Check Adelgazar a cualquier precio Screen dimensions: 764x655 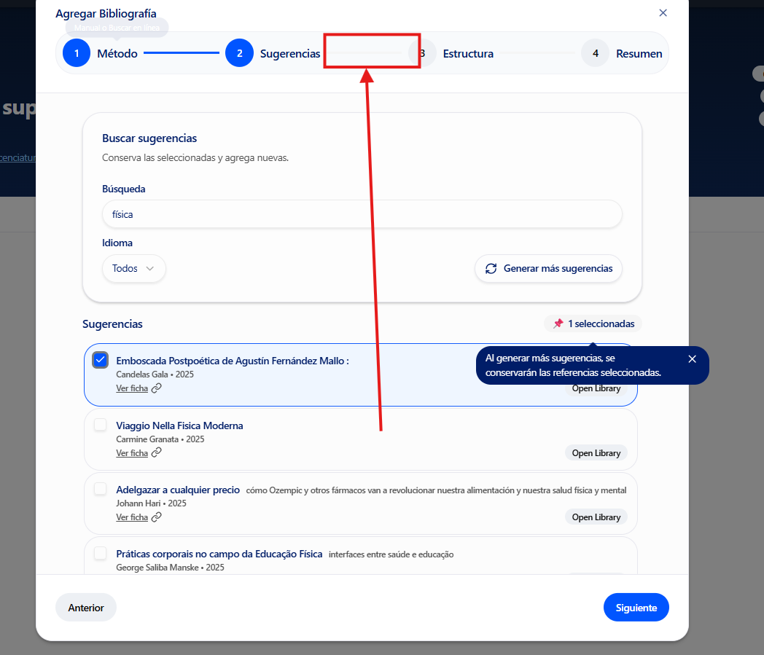(101, 489)
